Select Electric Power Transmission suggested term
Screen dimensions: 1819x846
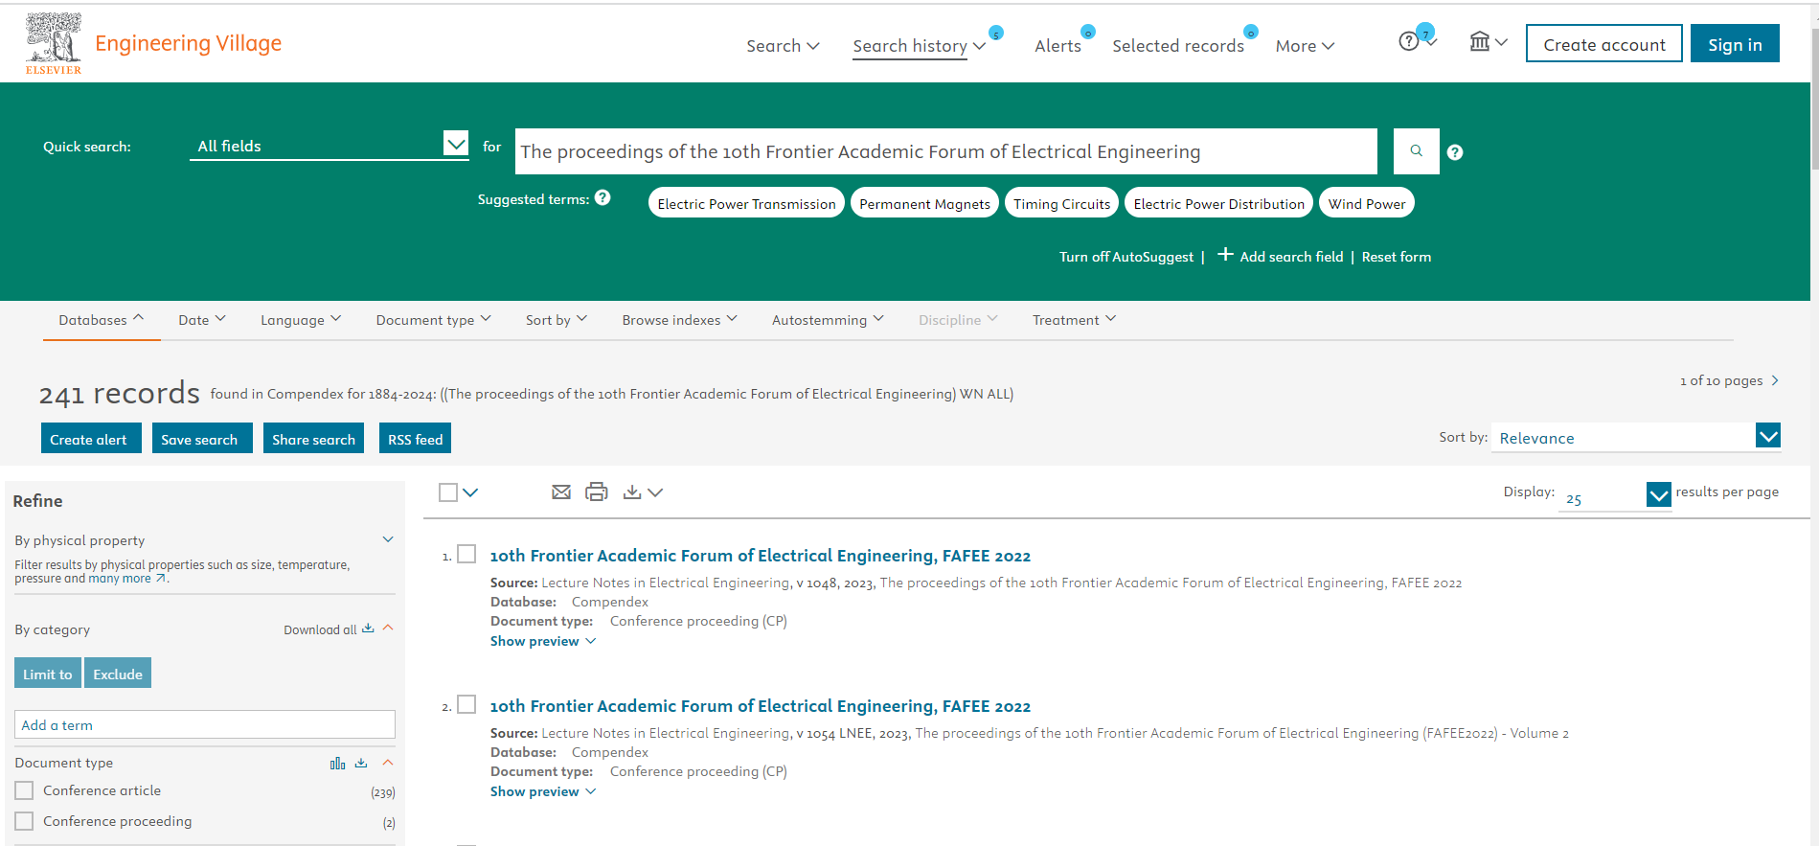[746, 203]
